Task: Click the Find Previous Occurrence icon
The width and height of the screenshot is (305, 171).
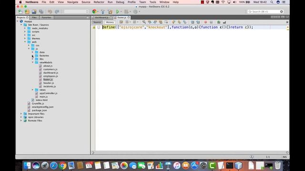Action: coord(149,22)
